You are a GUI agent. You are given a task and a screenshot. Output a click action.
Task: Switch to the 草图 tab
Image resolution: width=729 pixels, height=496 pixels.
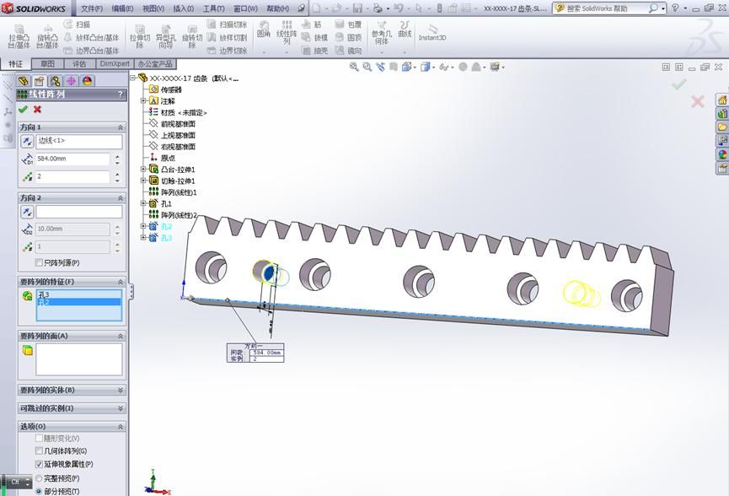pyautogui.click(x=46, y=63)
